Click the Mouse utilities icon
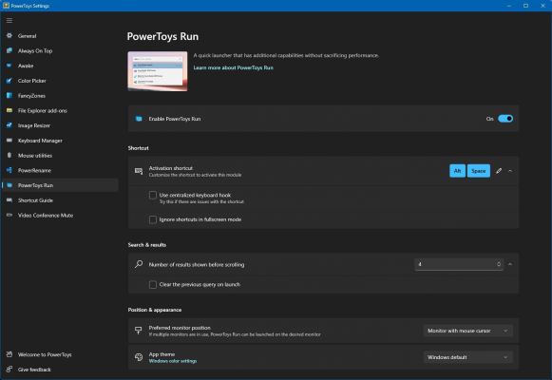The width and height of the screenshot is (552, 380). pos(10,155)
